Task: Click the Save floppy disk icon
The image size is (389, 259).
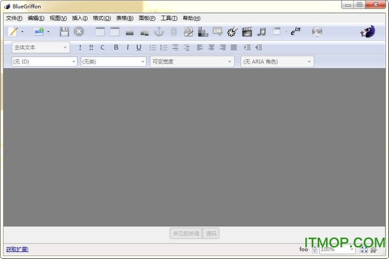Action: pyautogui.click(x=64, y=31)
